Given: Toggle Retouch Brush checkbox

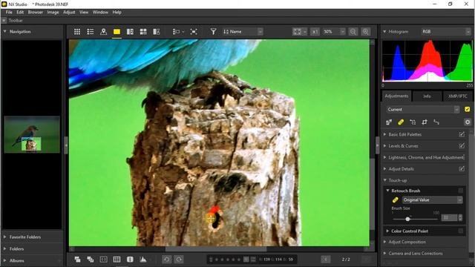Looking at the screenshot, I should [461, 191].
